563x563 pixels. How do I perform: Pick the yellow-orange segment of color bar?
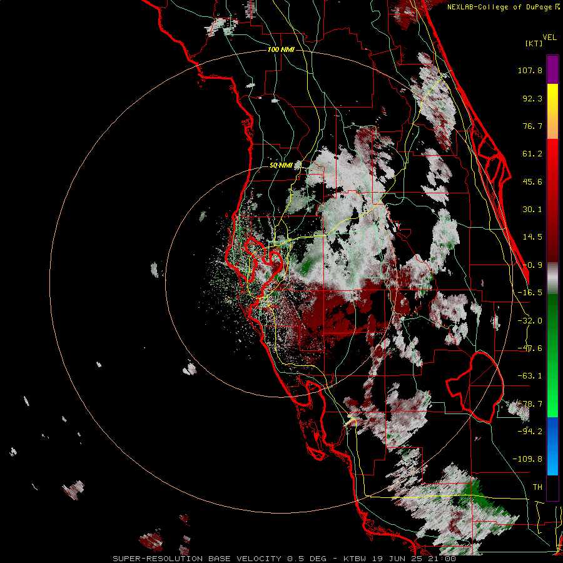(552, 111)
